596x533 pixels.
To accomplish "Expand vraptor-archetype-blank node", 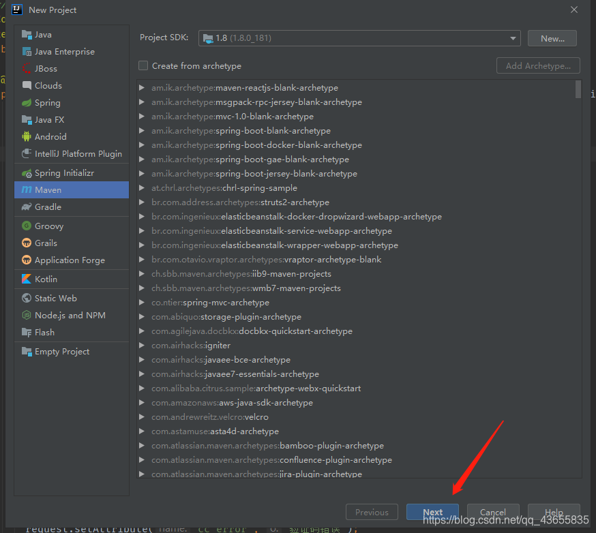I will click(142, 260).
